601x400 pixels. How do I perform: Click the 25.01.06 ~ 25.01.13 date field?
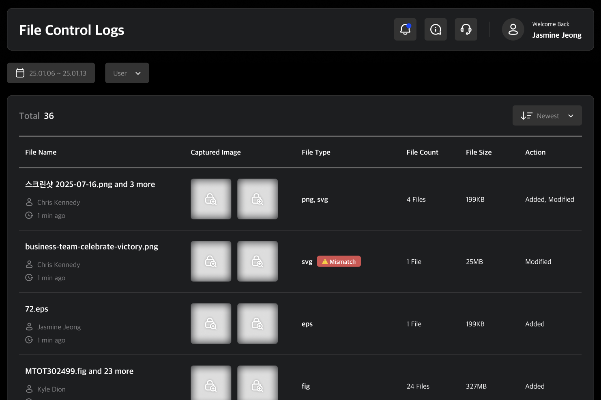pyautogui.click(x=57, y=73)
